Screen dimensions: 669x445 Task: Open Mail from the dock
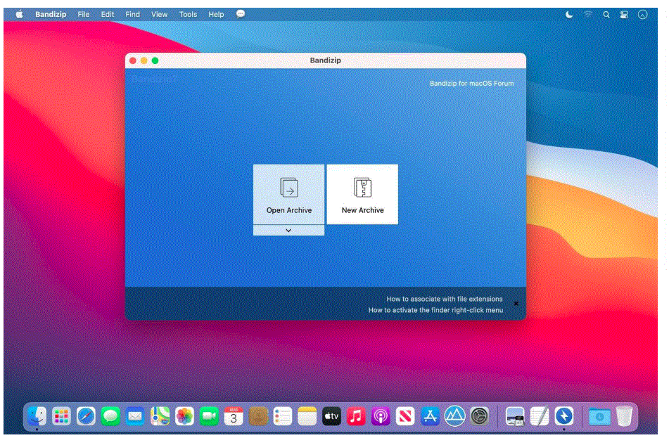(135, 416)
